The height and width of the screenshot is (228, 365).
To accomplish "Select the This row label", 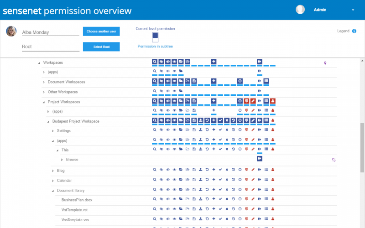I will [65, 150].
